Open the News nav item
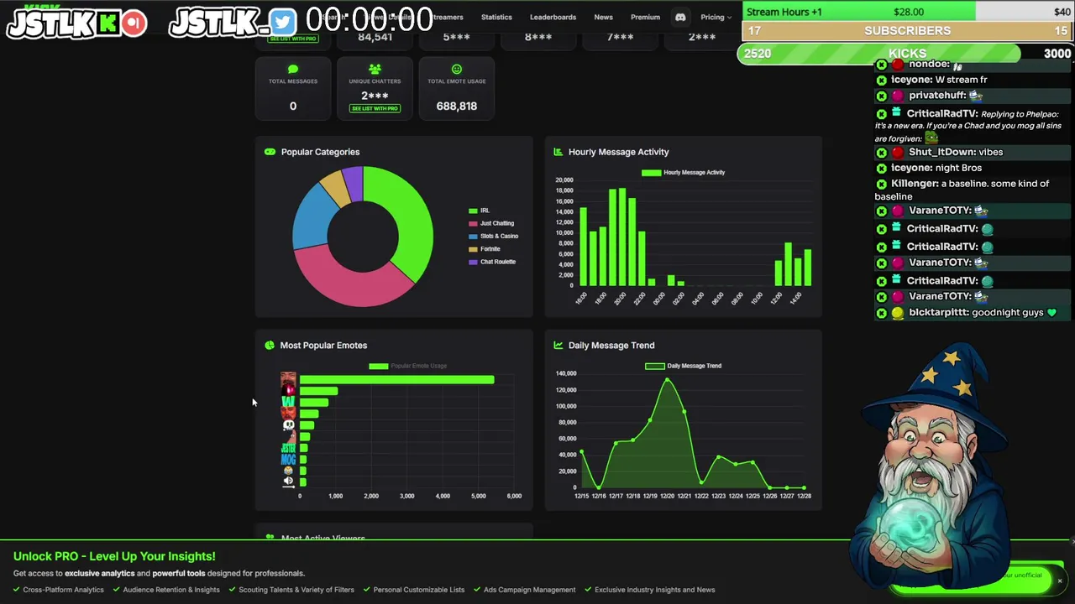1075x604 pixels. tap(603, 17)
